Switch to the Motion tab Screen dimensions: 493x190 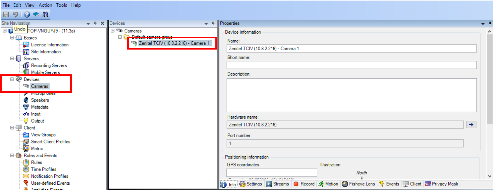[328, 184]
